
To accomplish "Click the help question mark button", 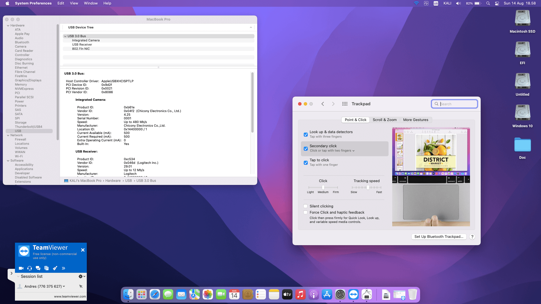I will pos(472,237).
